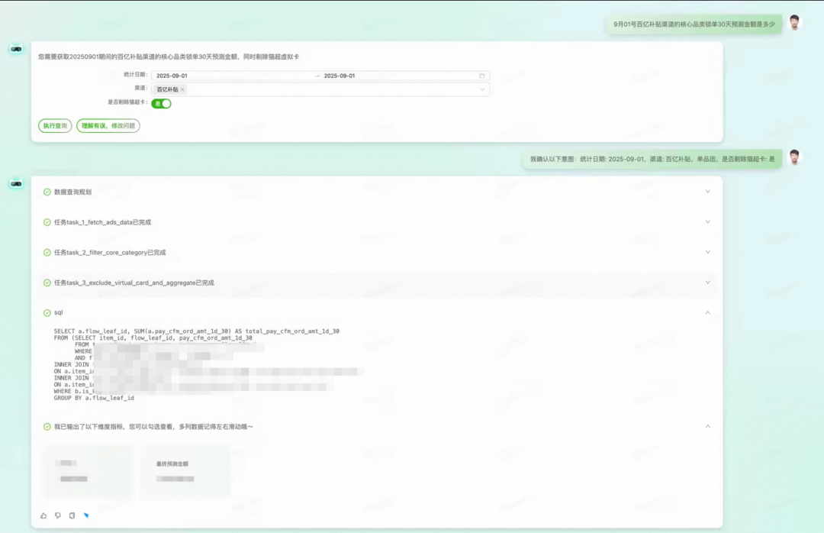Image resolution: width=824 pixels, height=533 pixels.
Task: Click the user avatar beside the first question
Action: [794, 23]
